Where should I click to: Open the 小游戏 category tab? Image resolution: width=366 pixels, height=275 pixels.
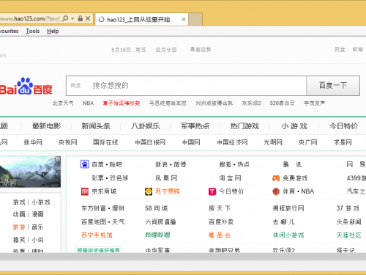294,126
